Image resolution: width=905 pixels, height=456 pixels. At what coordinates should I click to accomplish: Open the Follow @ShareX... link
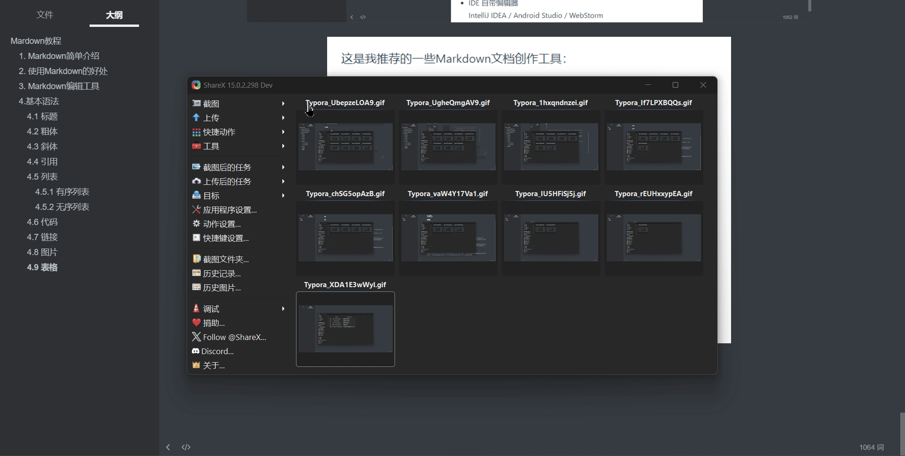(235, 337)
